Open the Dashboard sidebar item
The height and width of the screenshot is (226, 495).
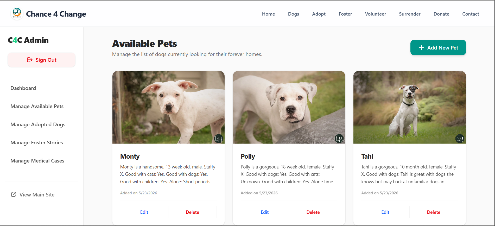pyautogui.click(x=23, y=88)
